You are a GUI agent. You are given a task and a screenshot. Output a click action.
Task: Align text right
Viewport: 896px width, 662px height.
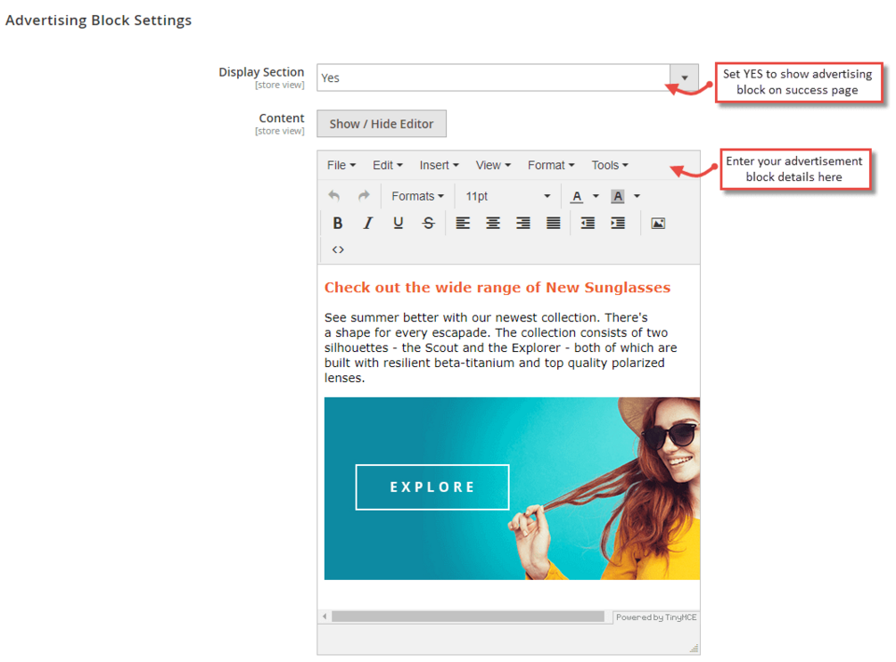tap(523, 224)
